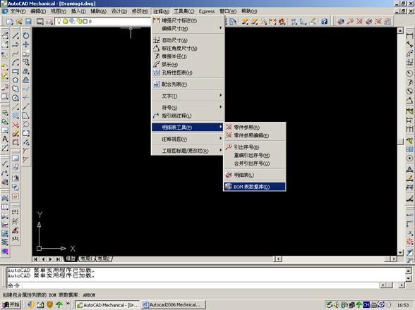This screenshot has height=310, width=415.
Task: Select the Line drawing tool
Action: tap(16, 36)
